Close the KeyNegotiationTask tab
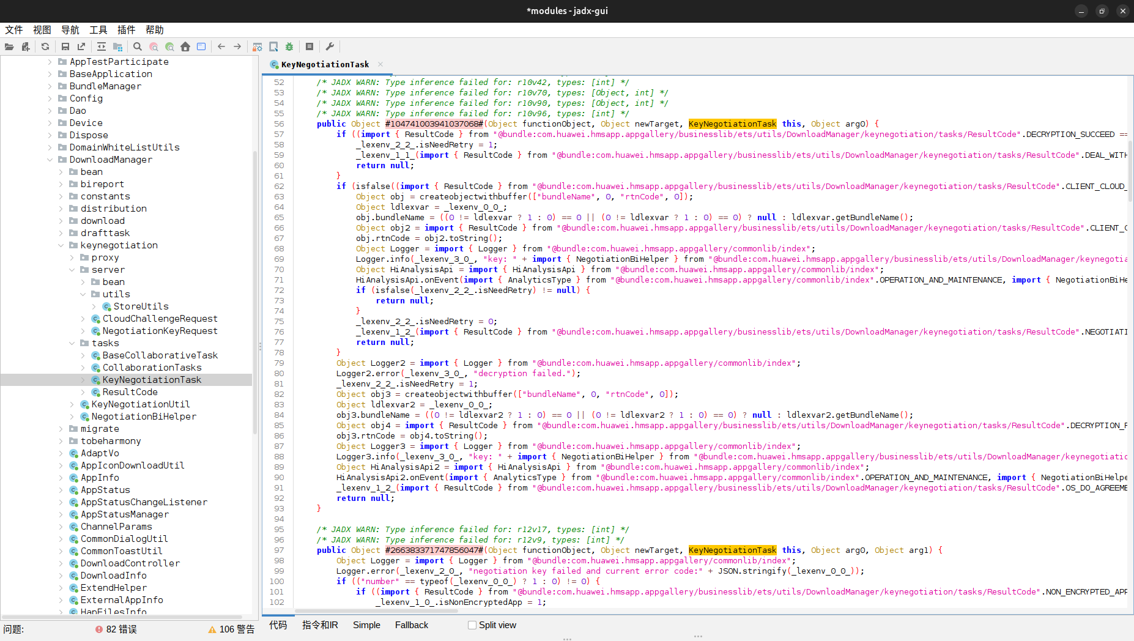The width and height of the screenshot is (1134, 641). tap(380, 64)
